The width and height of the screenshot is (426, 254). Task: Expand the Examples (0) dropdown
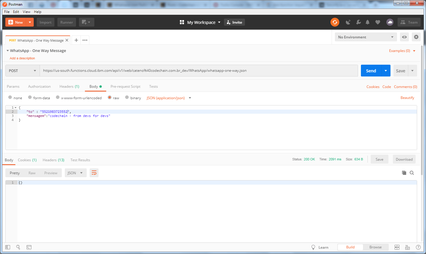point(402,51)
